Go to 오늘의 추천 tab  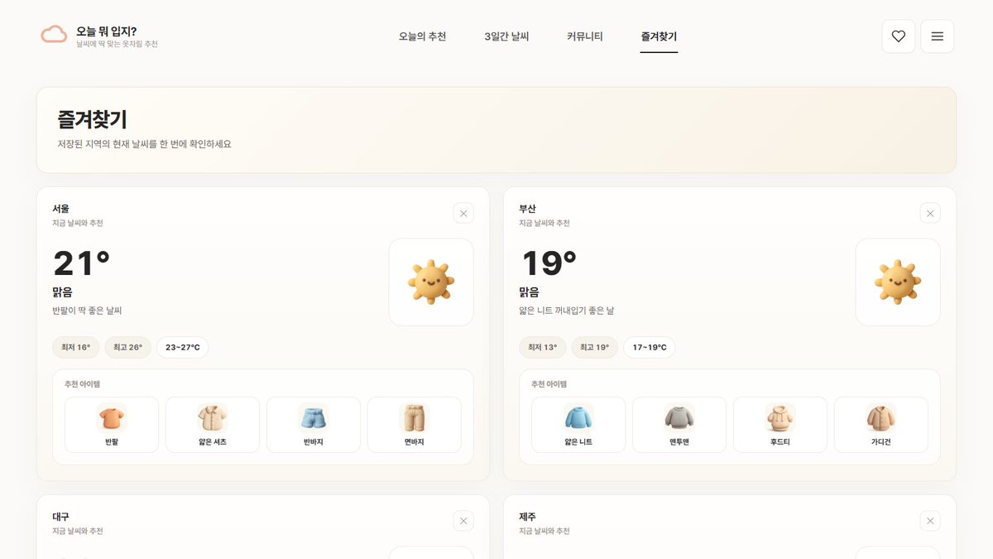422,36
